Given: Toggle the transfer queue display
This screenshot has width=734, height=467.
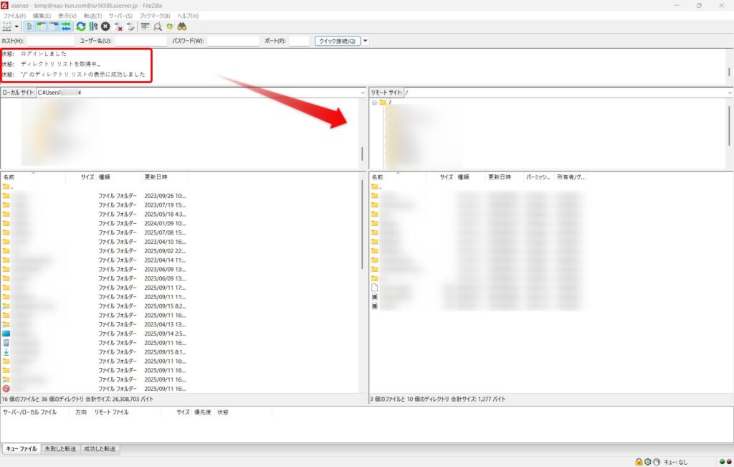Looking at the screenshot, I should tap(66, 27).
